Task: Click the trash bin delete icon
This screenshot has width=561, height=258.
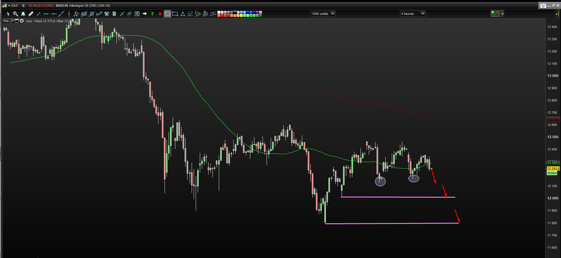Action: click(x=114, y=14)
